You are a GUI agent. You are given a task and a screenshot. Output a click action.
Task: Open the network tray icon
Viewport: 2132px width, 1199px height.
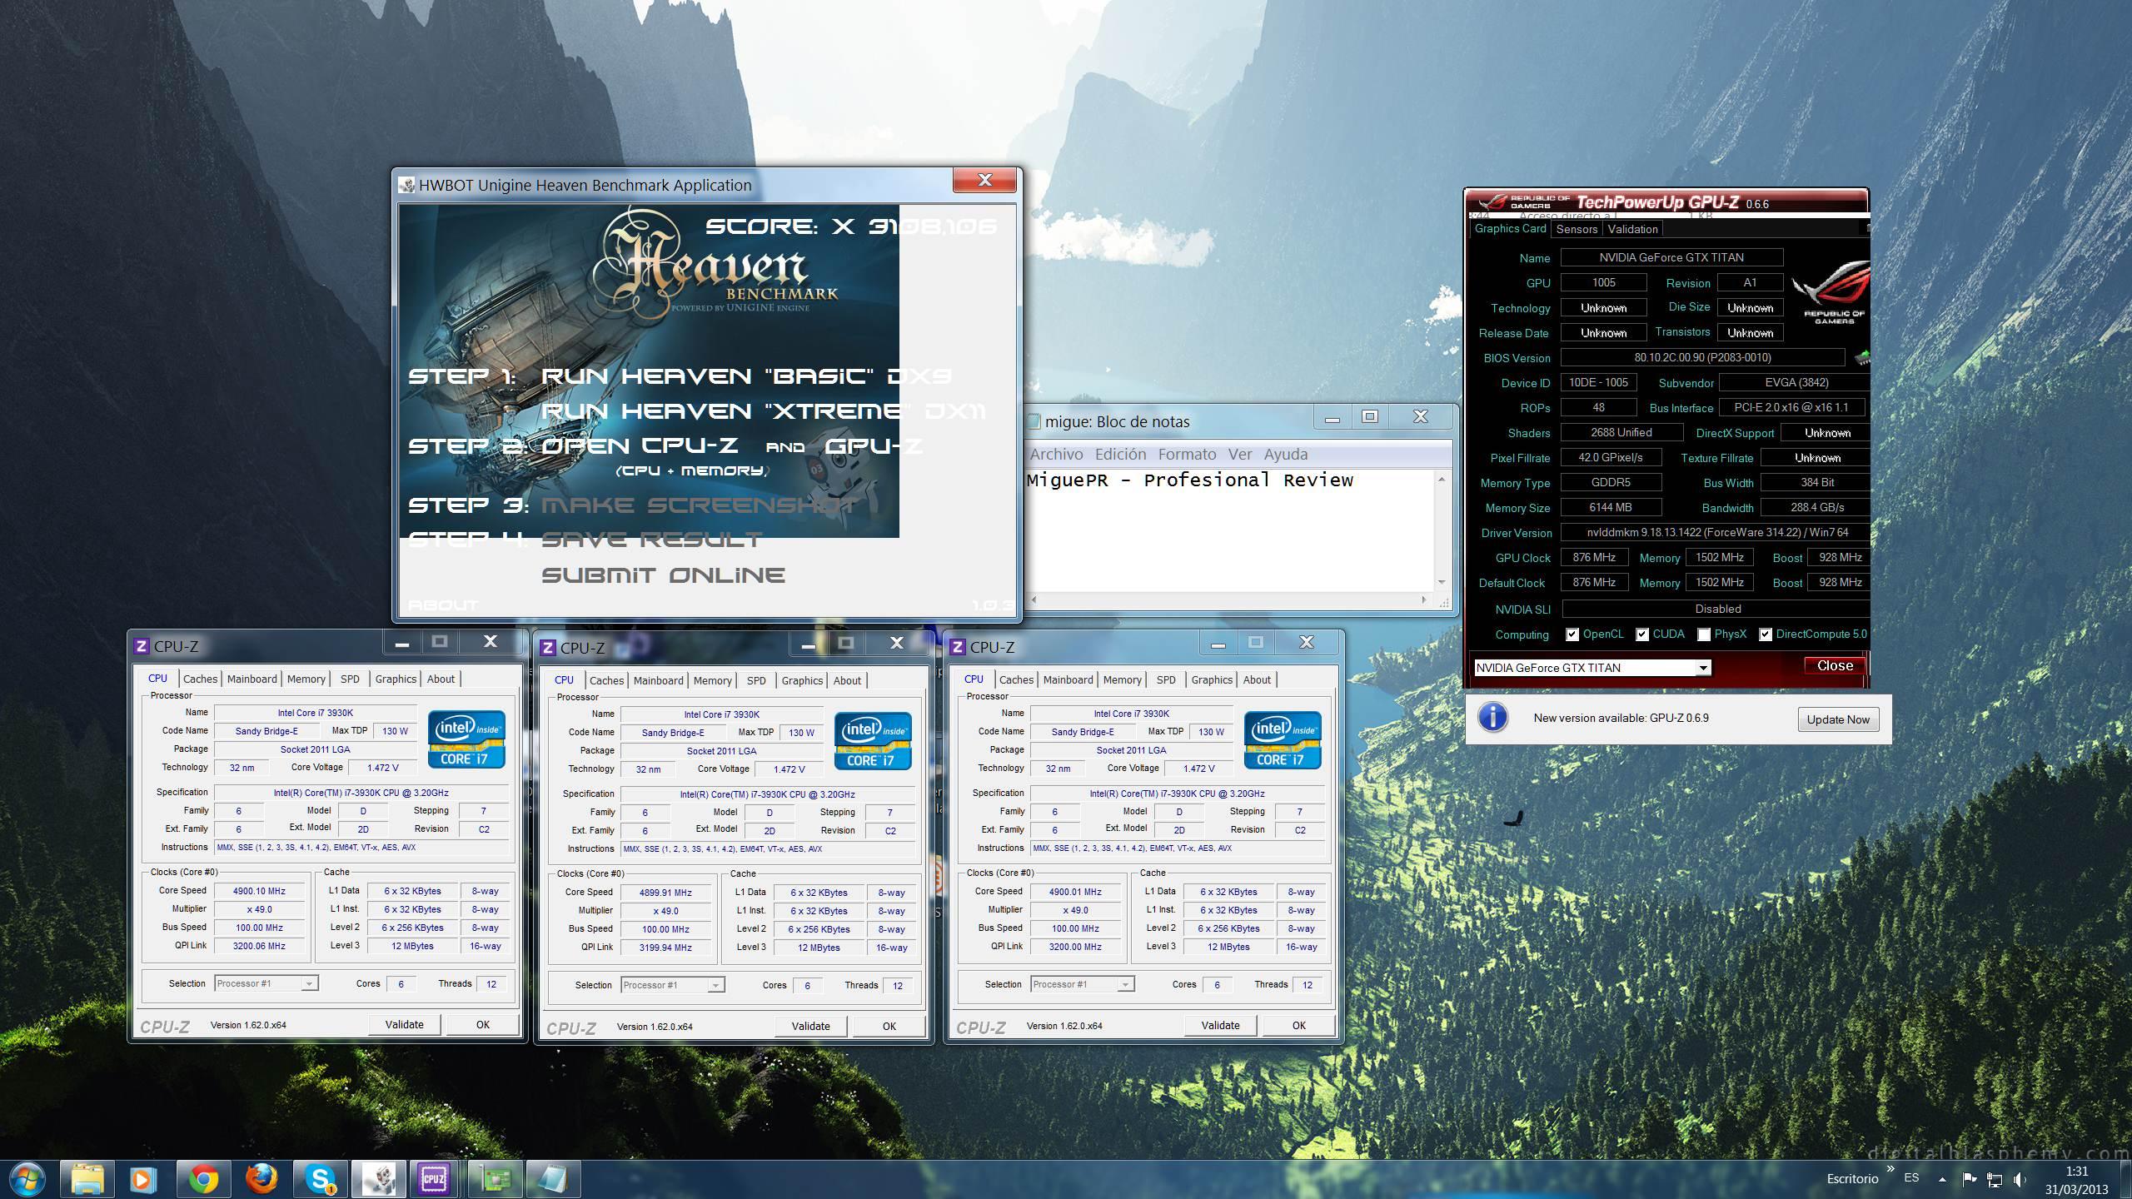coord(1995,1179)
